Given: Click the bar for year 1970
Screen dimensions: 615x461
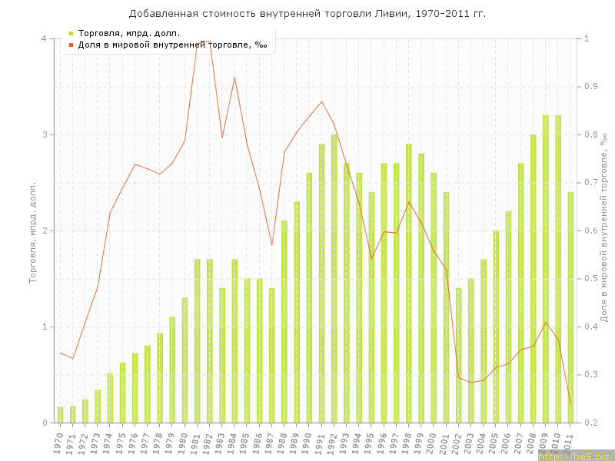Looking at the screenshot, I should [x=60, y=415].
